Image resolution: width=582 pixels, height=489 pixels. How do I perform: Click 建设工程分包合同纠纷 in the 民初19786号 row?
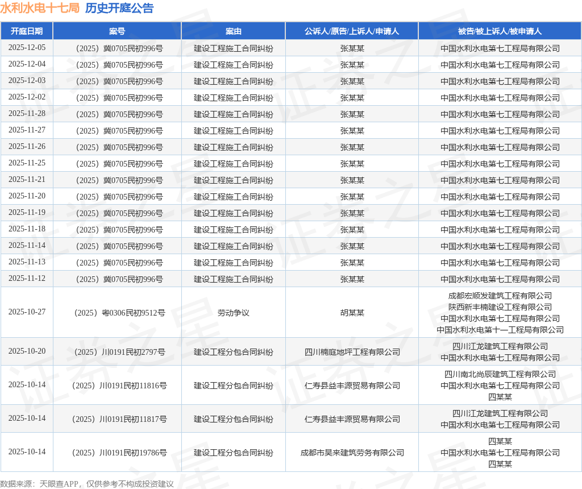[234, 453]
